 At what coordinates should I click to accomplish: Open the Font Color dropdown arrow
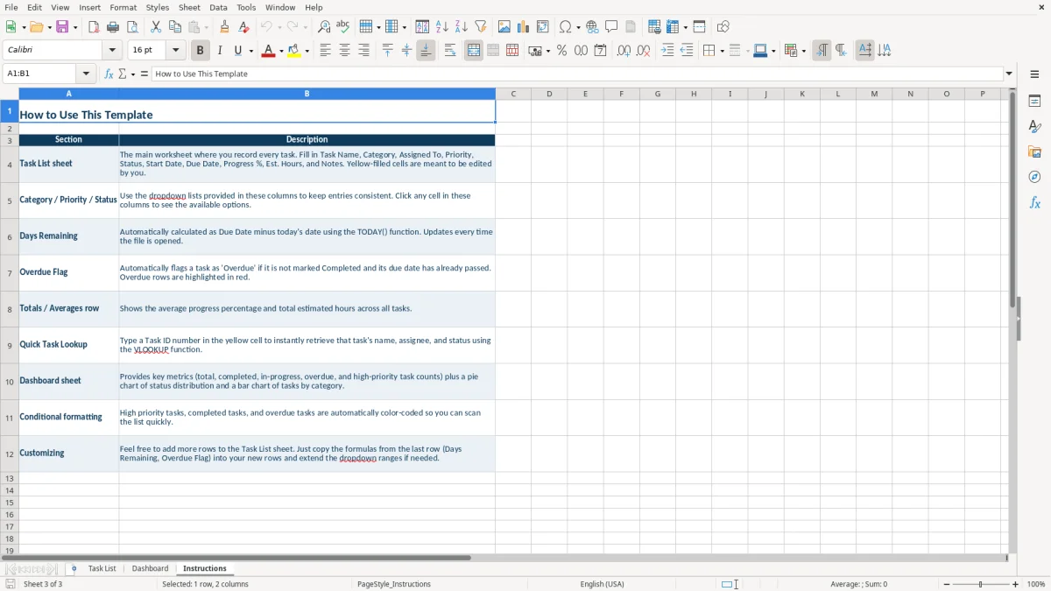click(281, 51)
